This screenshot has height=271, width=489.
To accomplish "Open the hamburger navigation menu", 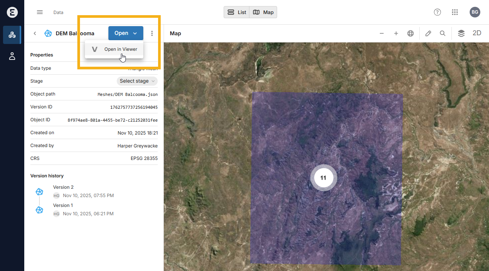I will (x=40, y=12).
